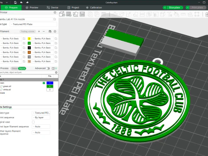Select green.stl in the object list
Image resolution: width=208 pixels, height=156 pixels.
(7, 86)
